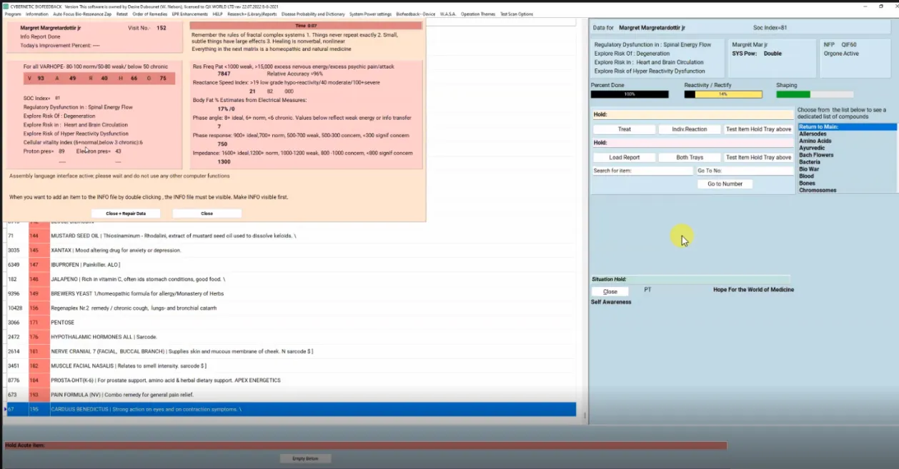Open the Program menu

(13, 14)
